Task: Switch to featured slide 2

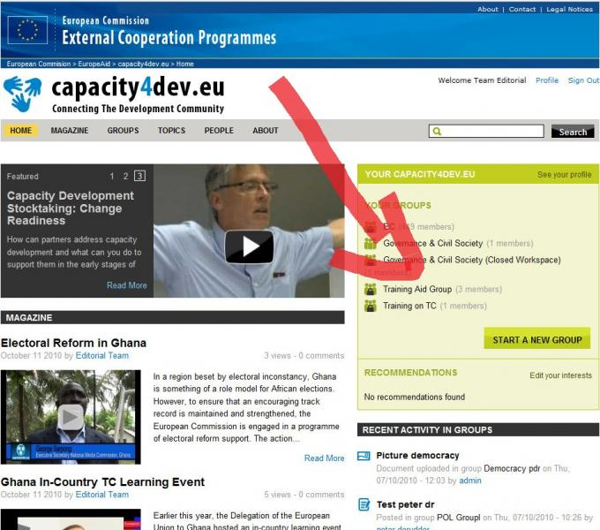Action: coord(126,176)
